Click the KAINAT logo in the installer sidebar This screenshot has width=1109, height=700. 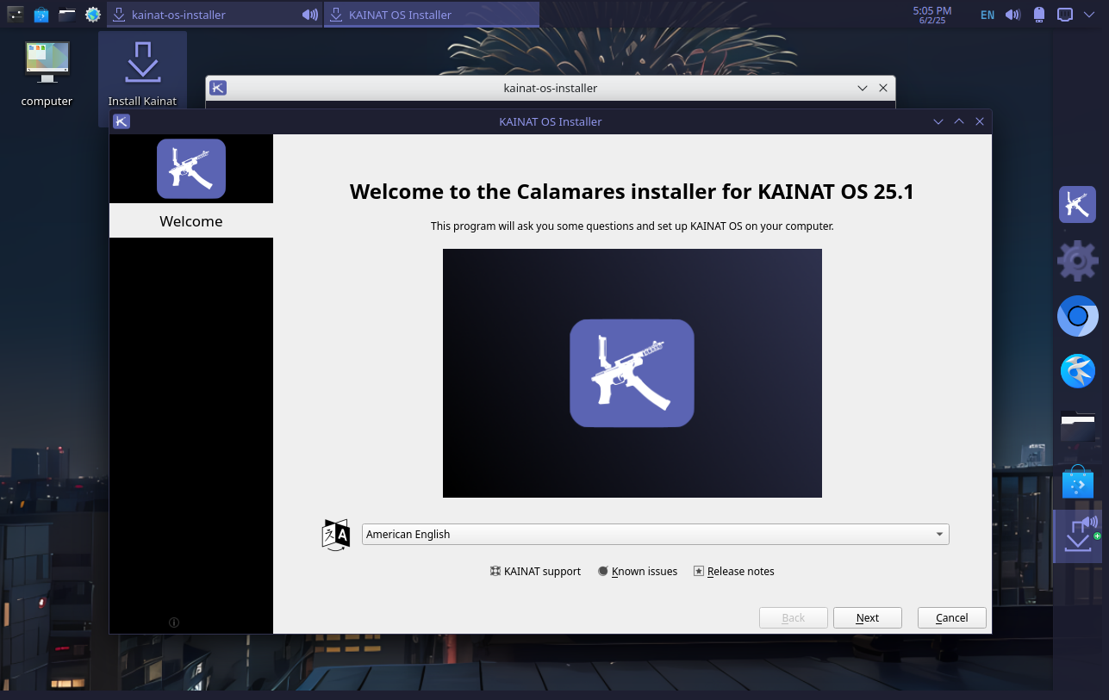tap(191, 169)
